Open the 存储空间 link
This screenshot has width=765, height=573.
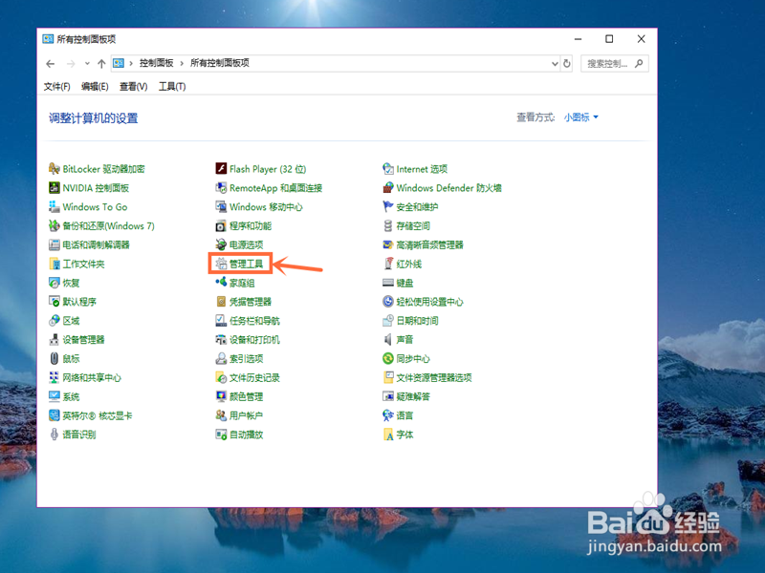(413, 225)
